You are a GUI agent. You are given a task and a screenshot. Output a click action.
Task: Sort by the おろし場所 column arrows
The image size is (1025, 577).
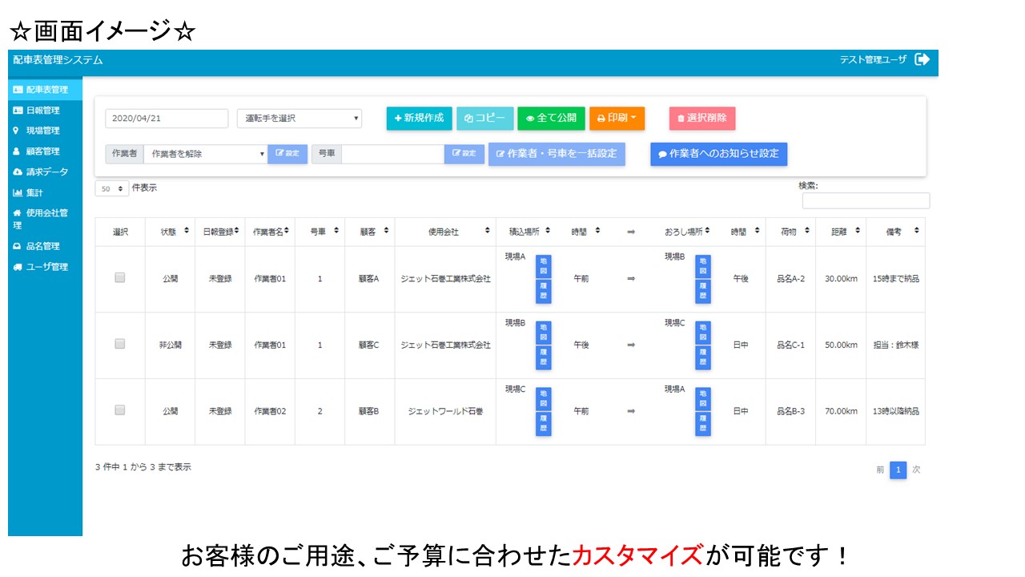(x=708, y=232)
